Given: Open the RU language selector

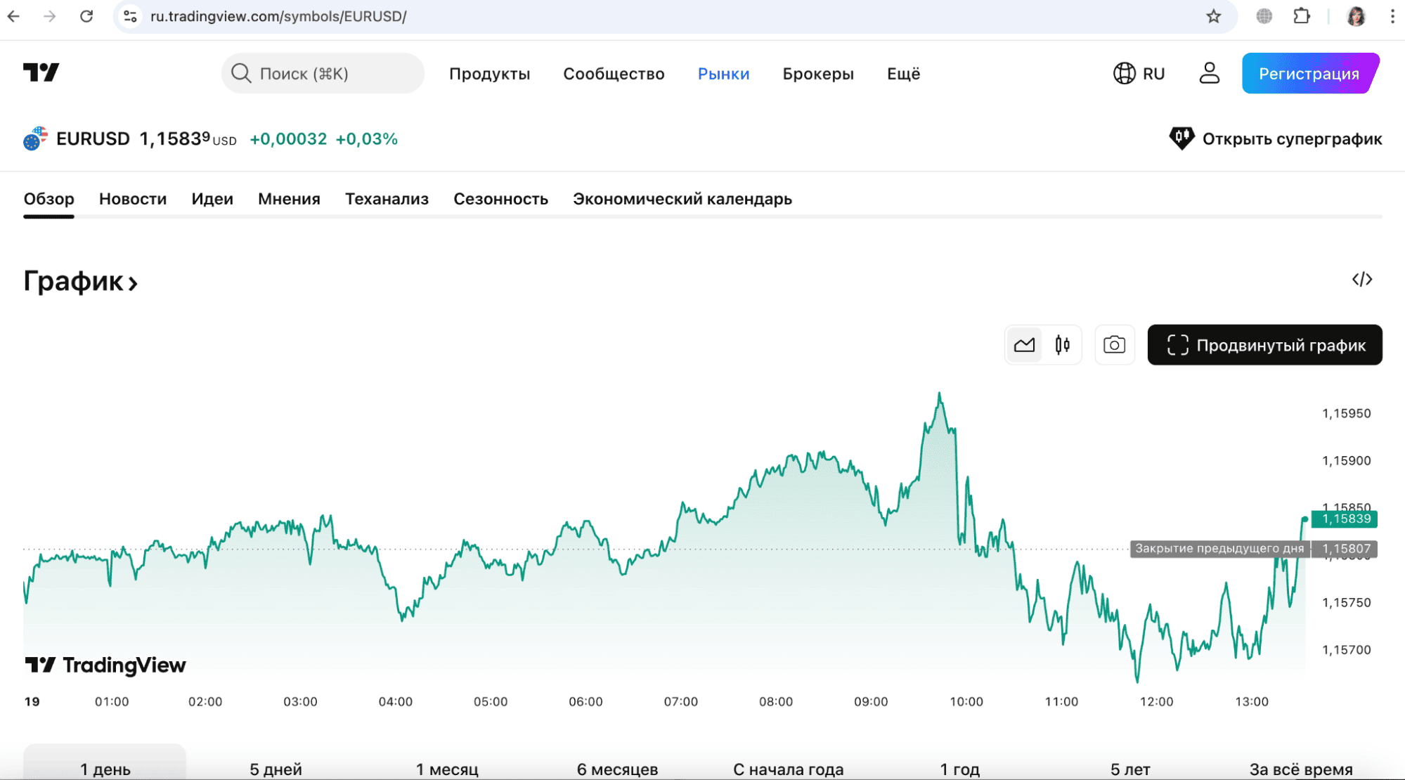Looking at the screenshot, I should click(x=1139, y=73).
